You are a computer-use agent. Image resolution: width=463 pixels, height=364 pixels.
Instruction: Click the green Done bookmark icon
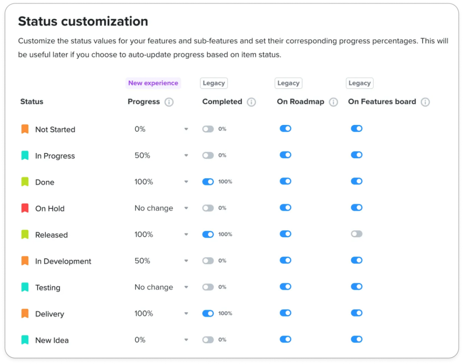(x=25, y=182)
